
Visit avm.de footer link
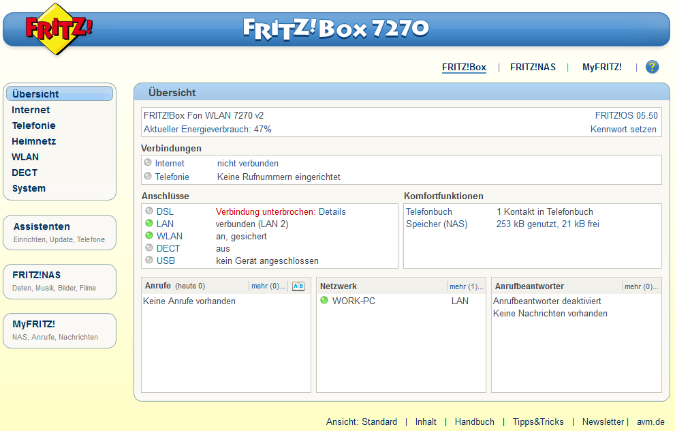tap(650, 421)
